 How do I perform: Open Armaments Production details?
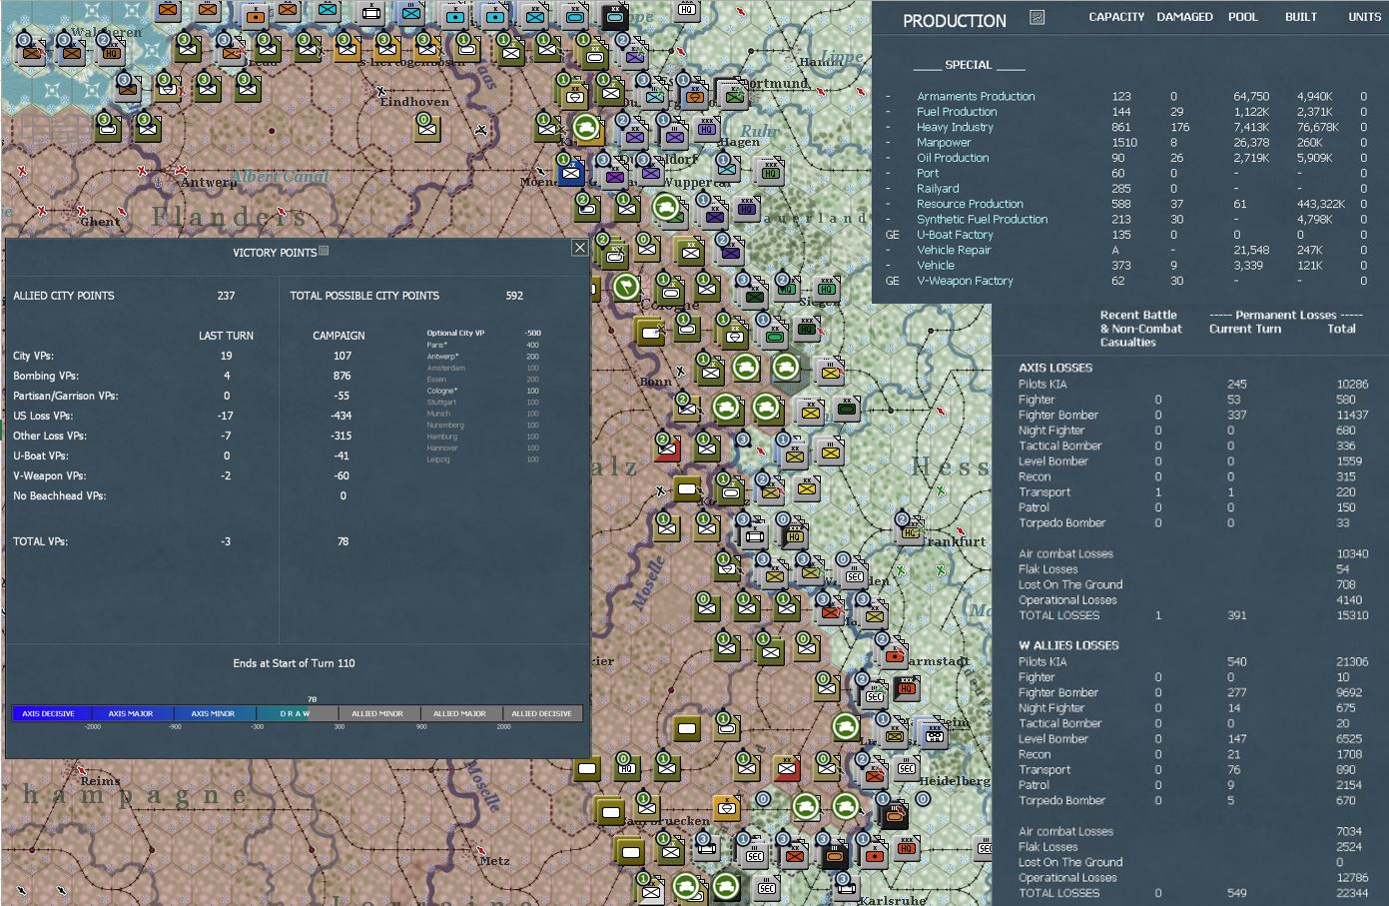click(976, 96)
